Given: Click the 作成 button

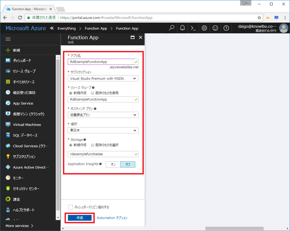Looking at the screenshot, I should [79, 218].
